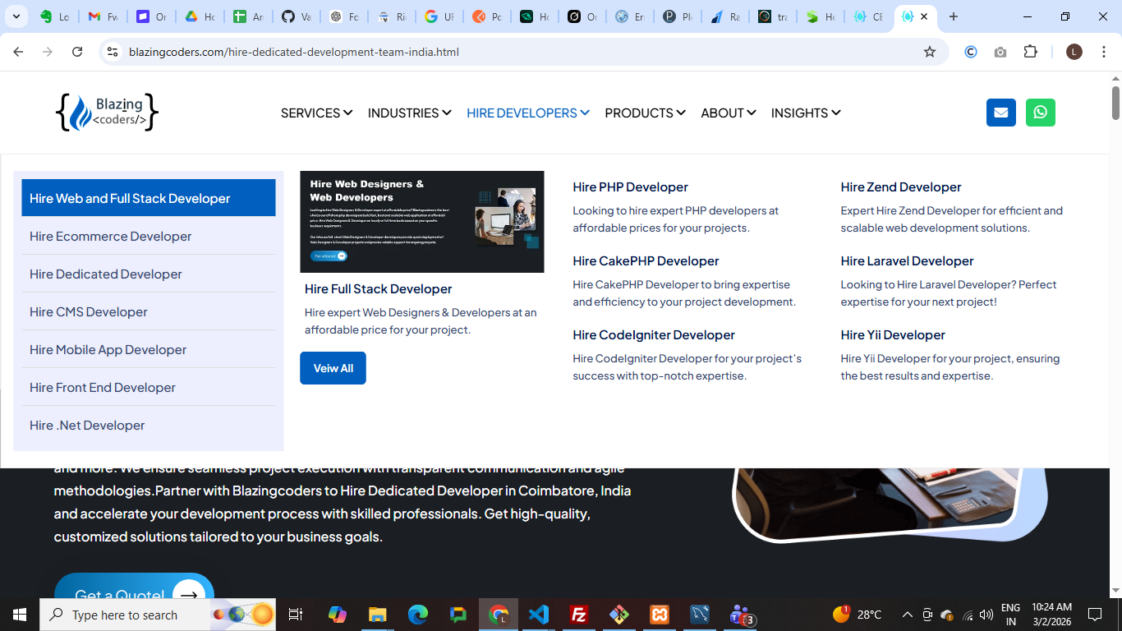This screenshot has height=631, width=1122.
Task: Open Microsoft Edge from the taskbar
Action: 418,615
